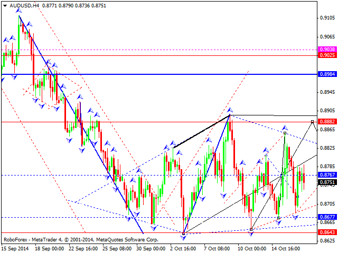Select the red 0.8643 price label
Viewport: 338px width, 253px height.
tap(327, 232)
